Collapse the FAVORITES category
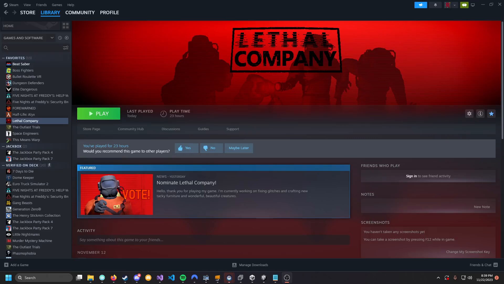The height and width of the screenshot is (284, 504). [x=3, y=58]
